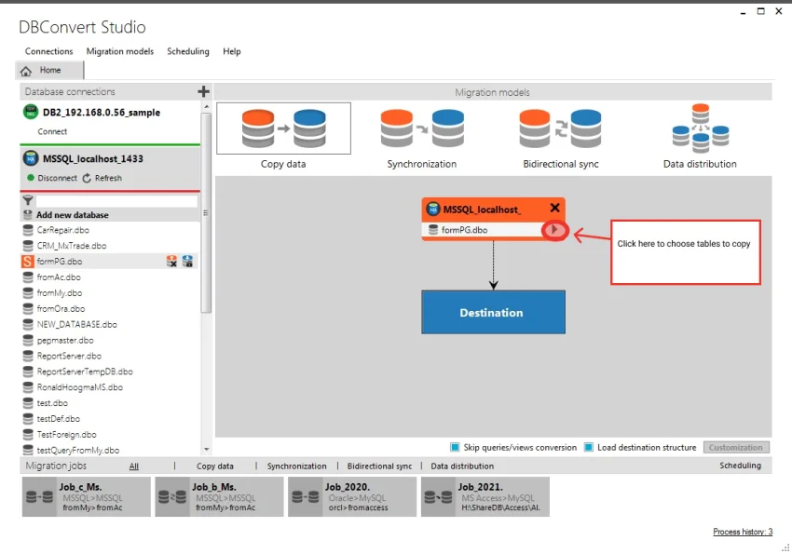Click the MSSQL icon in the source node header
The height and width of the screenshot is (554, 792).
[433, 209]
